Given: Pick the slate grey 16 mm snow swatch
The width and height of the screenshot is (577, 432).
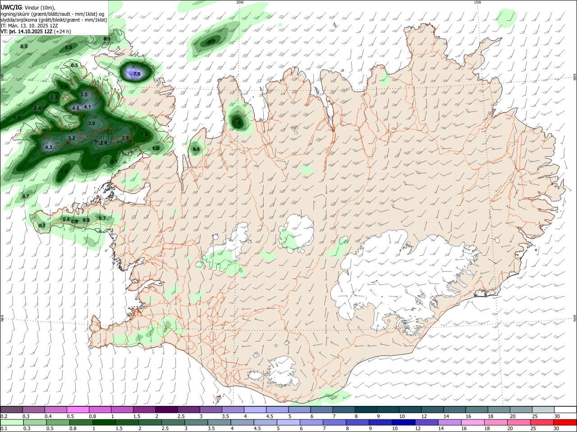Looking at the screenshot, I should 477,409.
